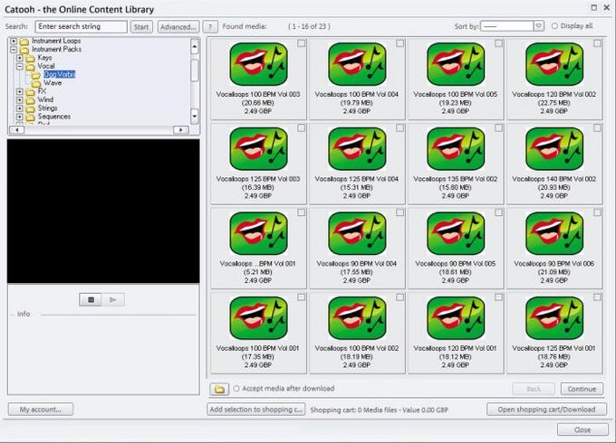Select the Vocalloops 100 BPM Vol 004 pack icon
616x443 pixels.
[x=357, y=64]
